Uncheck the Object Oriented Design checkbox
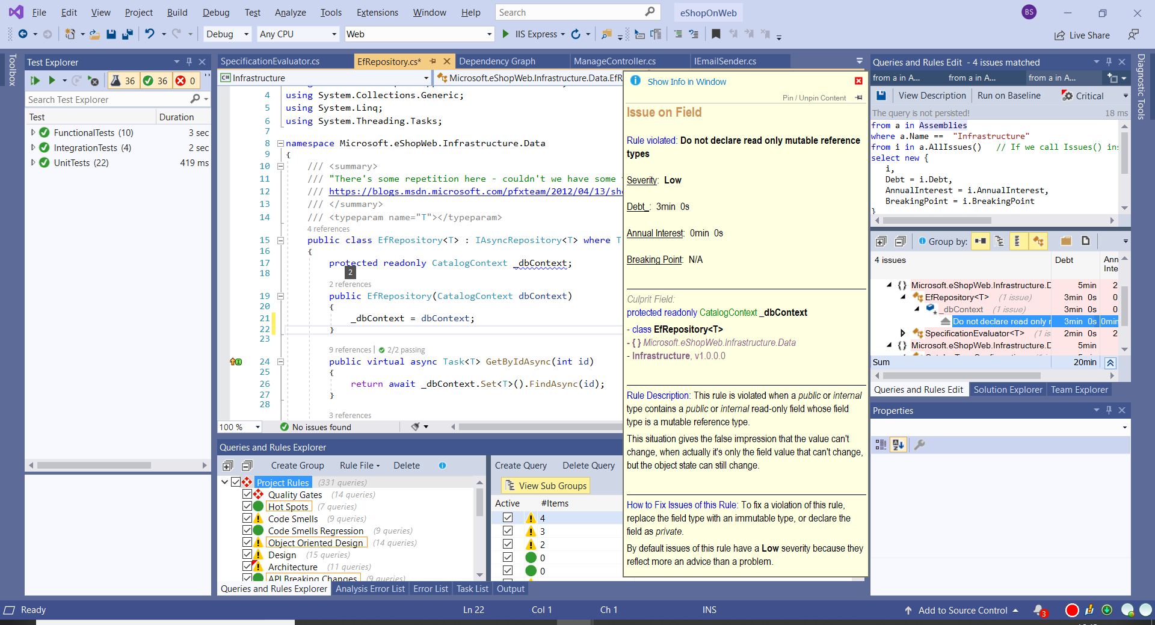Screen dimensions: 1155x625 (x=247, y=543)
